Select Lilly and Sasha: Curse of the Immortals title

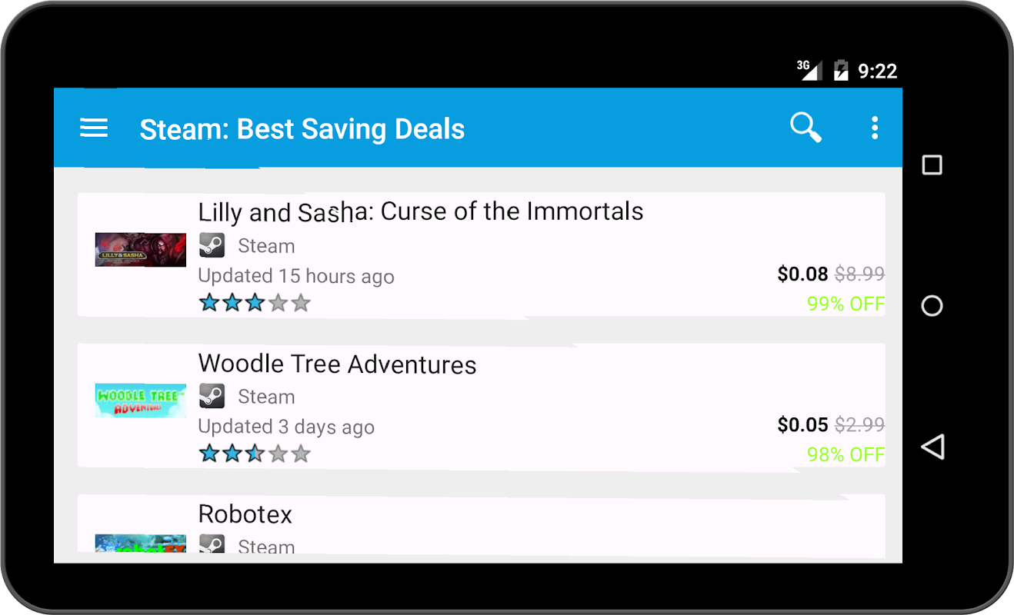pyautogui.click(x=420, y=211)
